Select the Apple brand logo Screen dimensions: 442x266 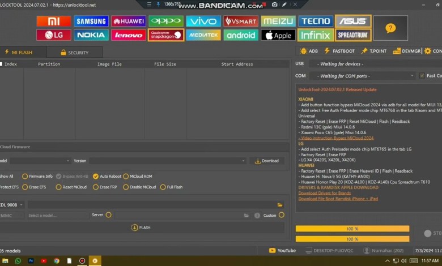(278, 35)
